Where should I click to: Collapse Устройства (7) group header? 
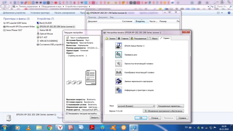[45, 19]
